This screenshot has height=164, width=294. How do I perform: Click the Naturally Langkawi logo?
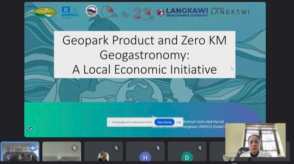tap(230, 11)
